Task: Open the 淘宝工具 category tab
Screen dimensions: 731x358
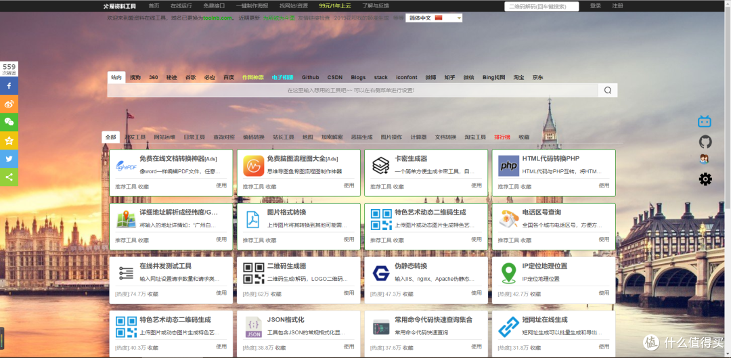Action: coord(475,137)
